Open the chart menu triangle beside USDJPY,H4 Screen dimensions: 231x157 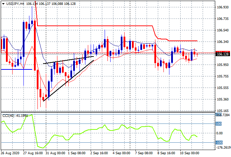(x=3, y=4)
